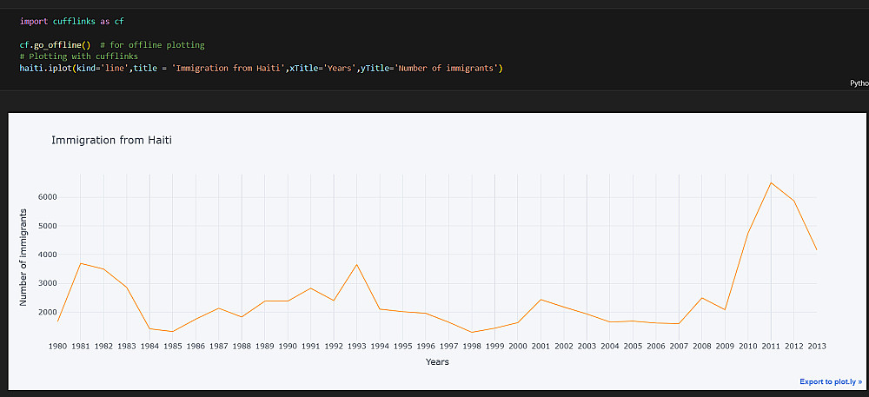Screen dimensions: 869x397
Task: Click the 5000 y-axis tick label
Action: [x=47, y=226]
